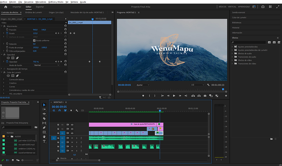Click the Home icon
The height and width of the screenshot is (166, 282).
point(6,7)
